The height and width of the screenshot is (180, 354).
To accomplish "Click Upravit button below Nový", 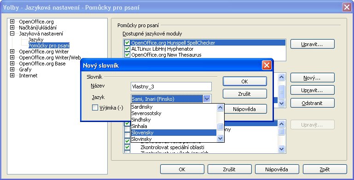I will click(x=312, y=90).
